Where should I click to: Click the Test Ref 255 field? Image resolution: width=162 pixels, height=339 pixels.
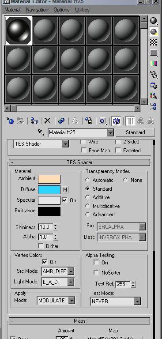(123, 284)
